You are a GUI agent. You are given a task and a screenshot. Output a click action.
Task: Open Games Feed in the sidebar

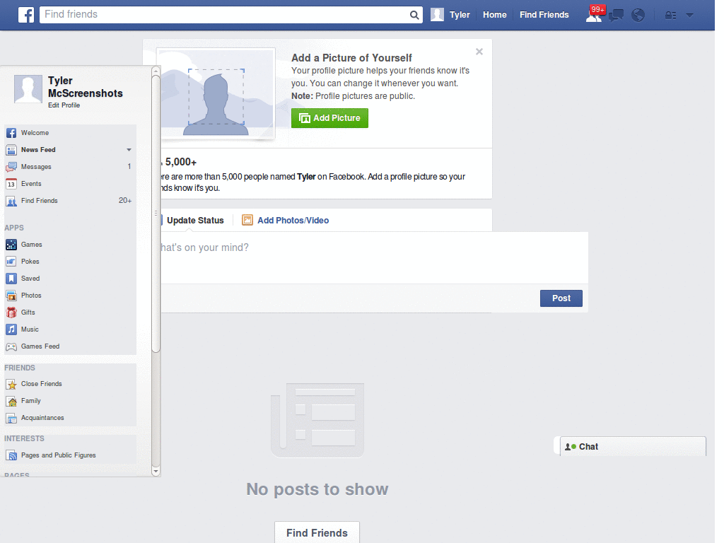(71, 346)
